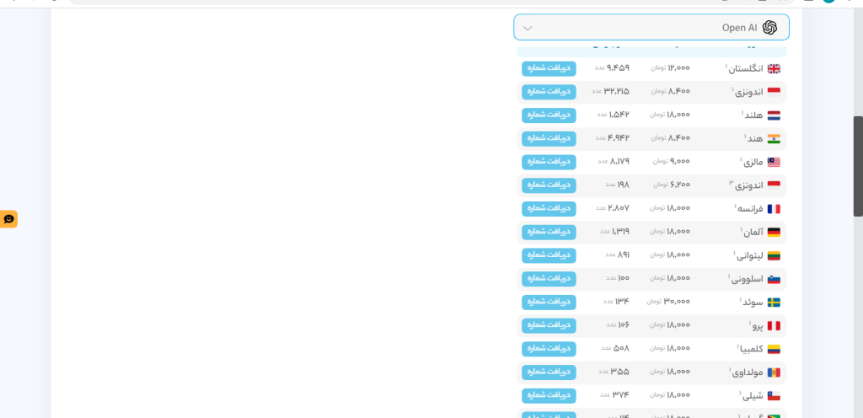This screenshot has height=418, width=863.
Task: Get a number for هلند row
Action: click(x=549, y=115)
